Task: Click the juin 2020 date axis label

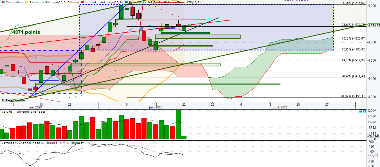Action: [156, 107]
